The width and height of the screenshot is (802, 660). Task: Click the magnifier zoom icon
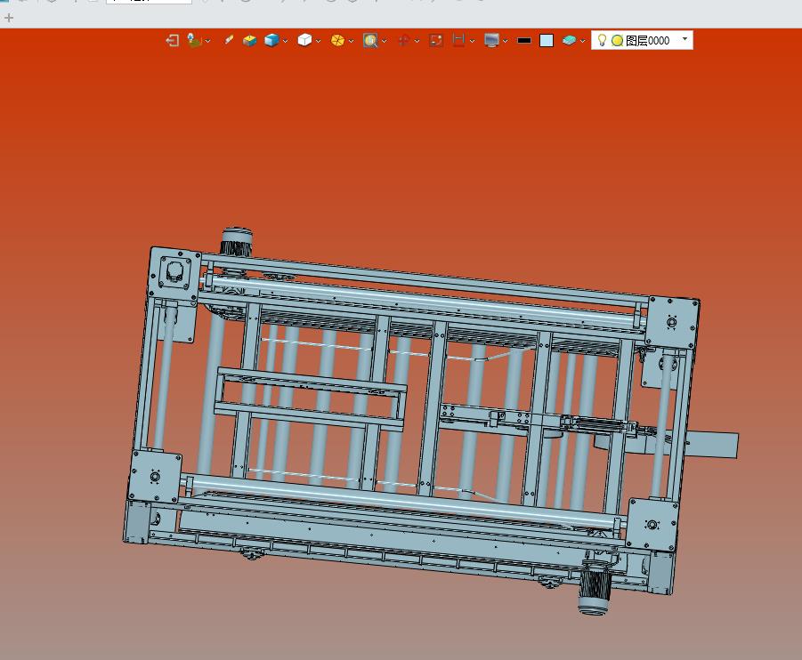click(370, 40)
